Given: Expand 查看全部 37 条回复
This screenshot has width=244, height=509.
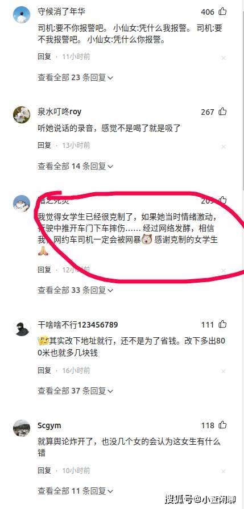Looking at the screenshot, I should [75, 391].
